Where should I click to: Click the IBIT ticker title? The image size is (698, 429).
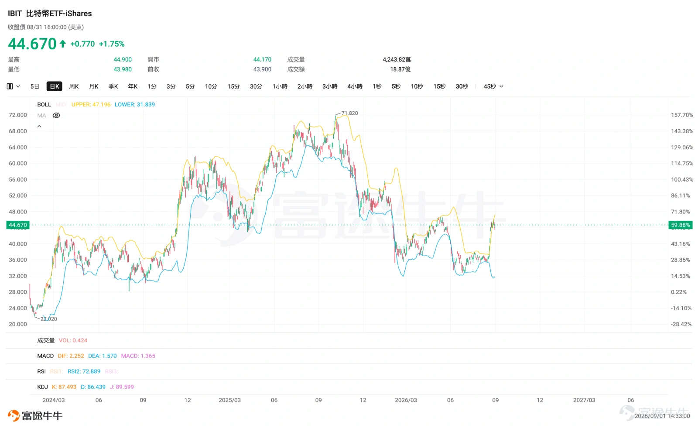(x=14, y=14)
